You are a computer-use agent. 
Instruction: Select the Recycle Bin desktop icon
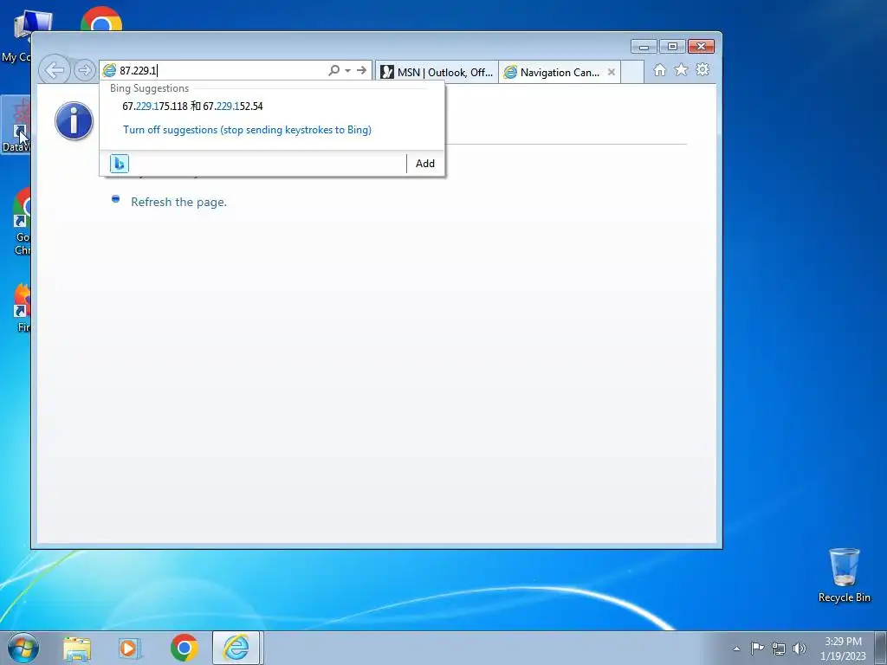click(x=844, y=575)
